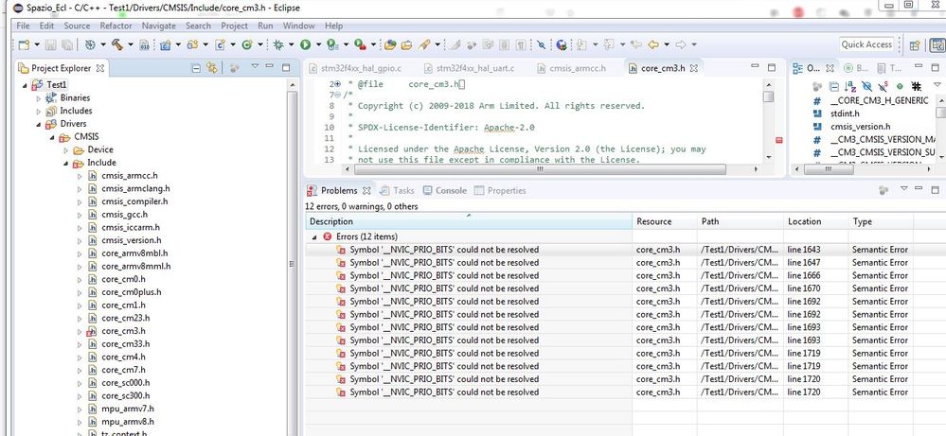Switch to the Tasks tab
The image size is (946, 436).
tap(397, 190)
